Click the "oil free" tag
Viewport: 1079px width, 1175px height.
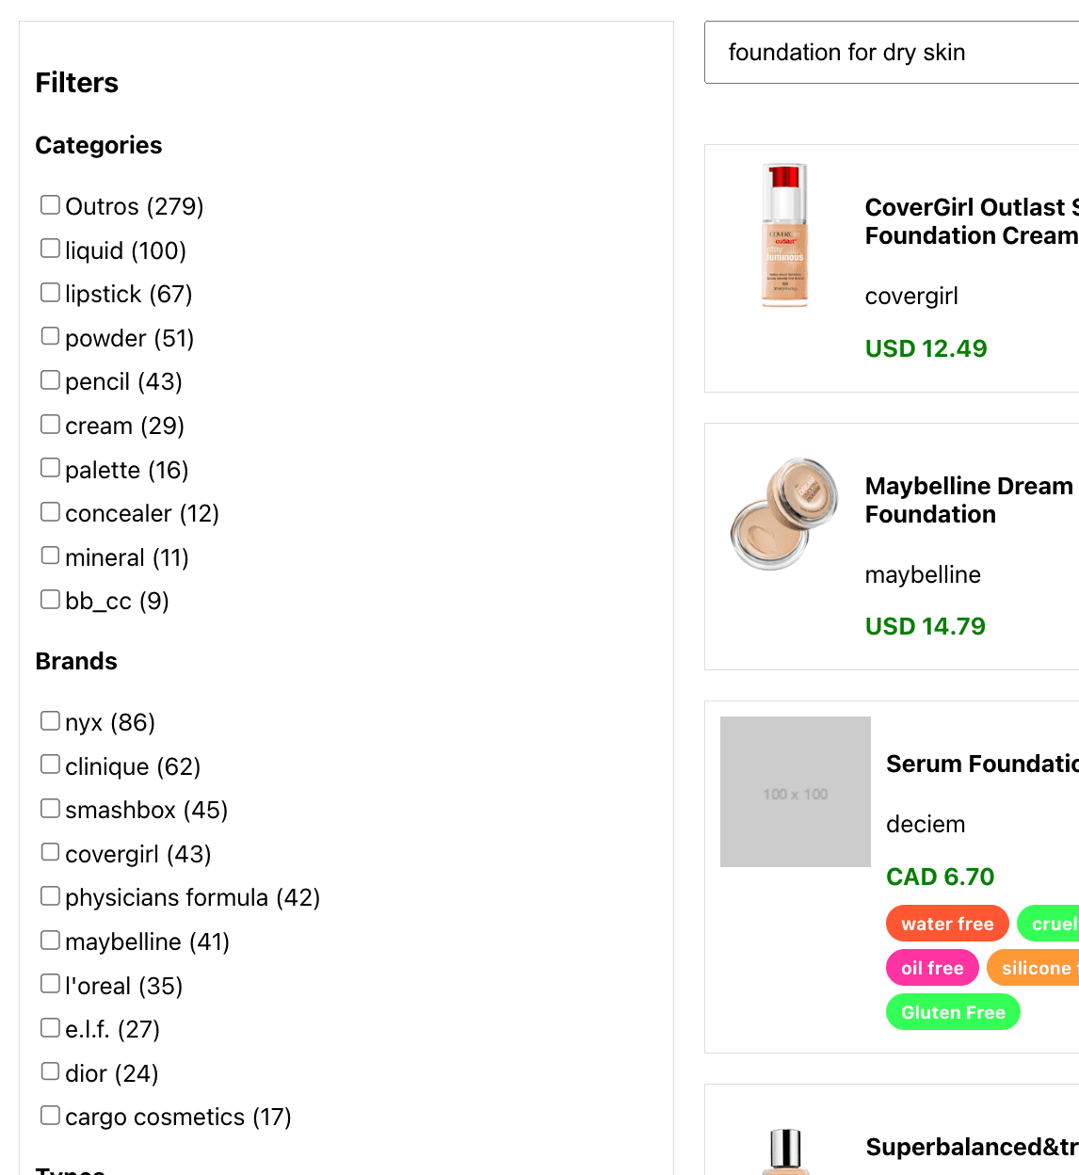tap(931, 967)
